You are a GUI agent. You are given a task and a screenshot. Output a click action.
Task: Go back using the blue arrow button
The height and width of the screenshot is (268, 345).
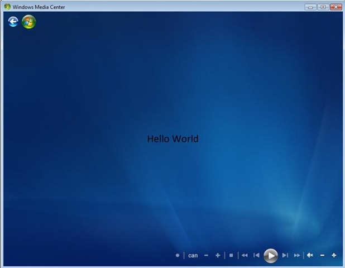pos(13,22)
